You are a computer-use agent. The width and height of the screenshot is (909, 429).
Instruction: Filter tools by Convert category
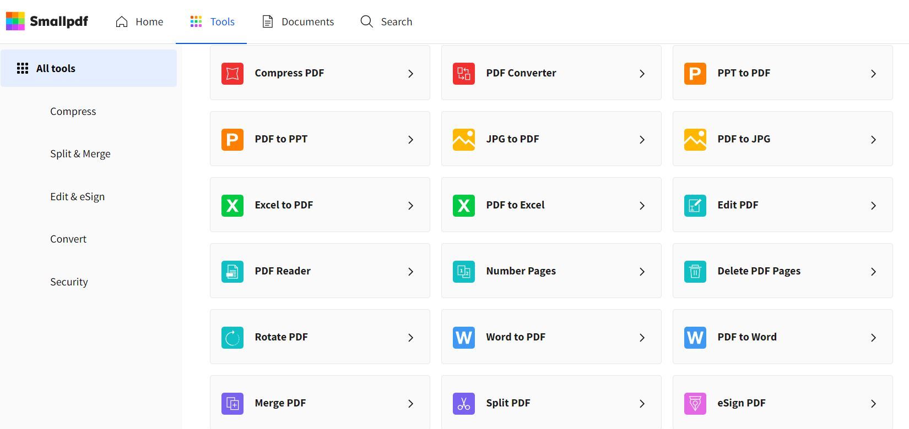coord(68,239)
